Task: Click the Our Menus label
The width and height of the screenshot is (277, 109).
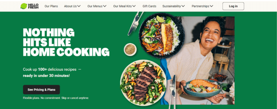Action: 95,6
